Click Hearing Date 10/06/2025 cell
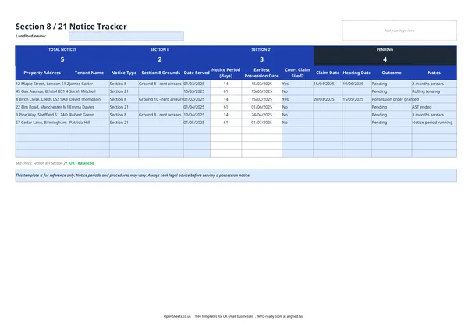This screenshot has height=331, width=468. 357,84
